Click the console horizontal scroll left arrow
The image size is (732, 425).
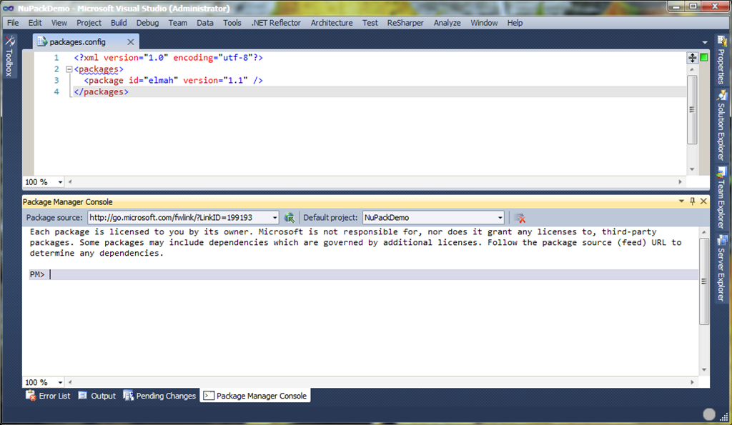(x=70, y=382)
